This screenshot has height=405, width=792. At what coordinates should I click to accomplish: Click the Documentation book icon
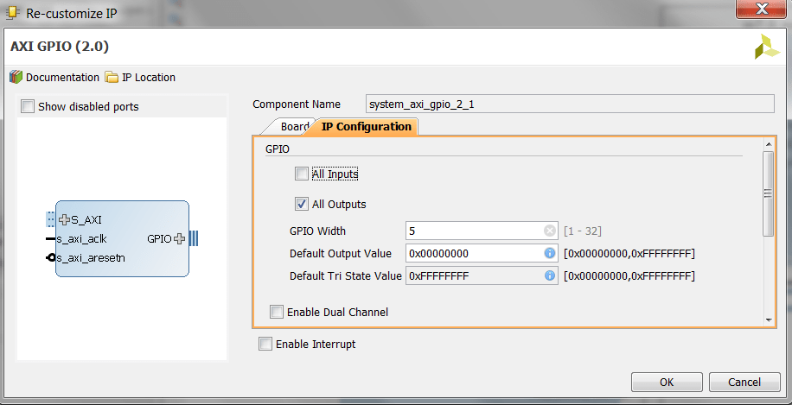(x=16, y=78)
